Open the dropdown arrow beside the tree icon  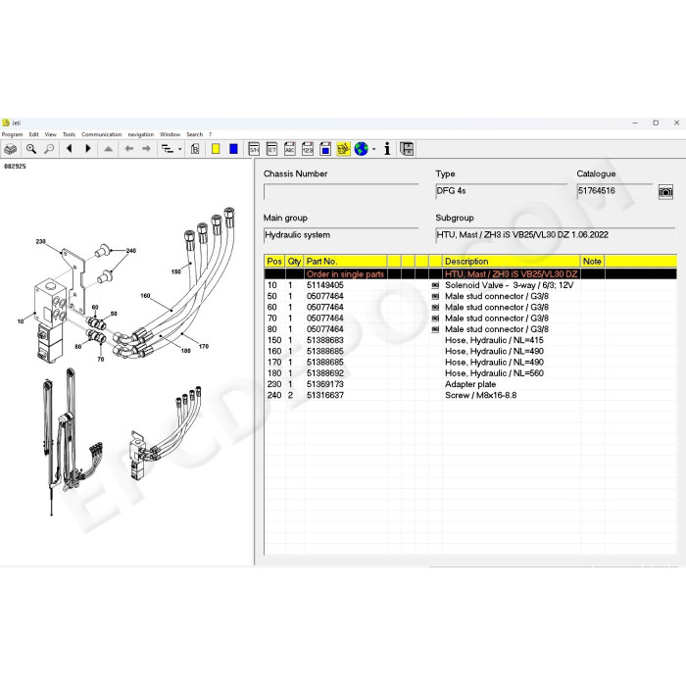[179, 150]
